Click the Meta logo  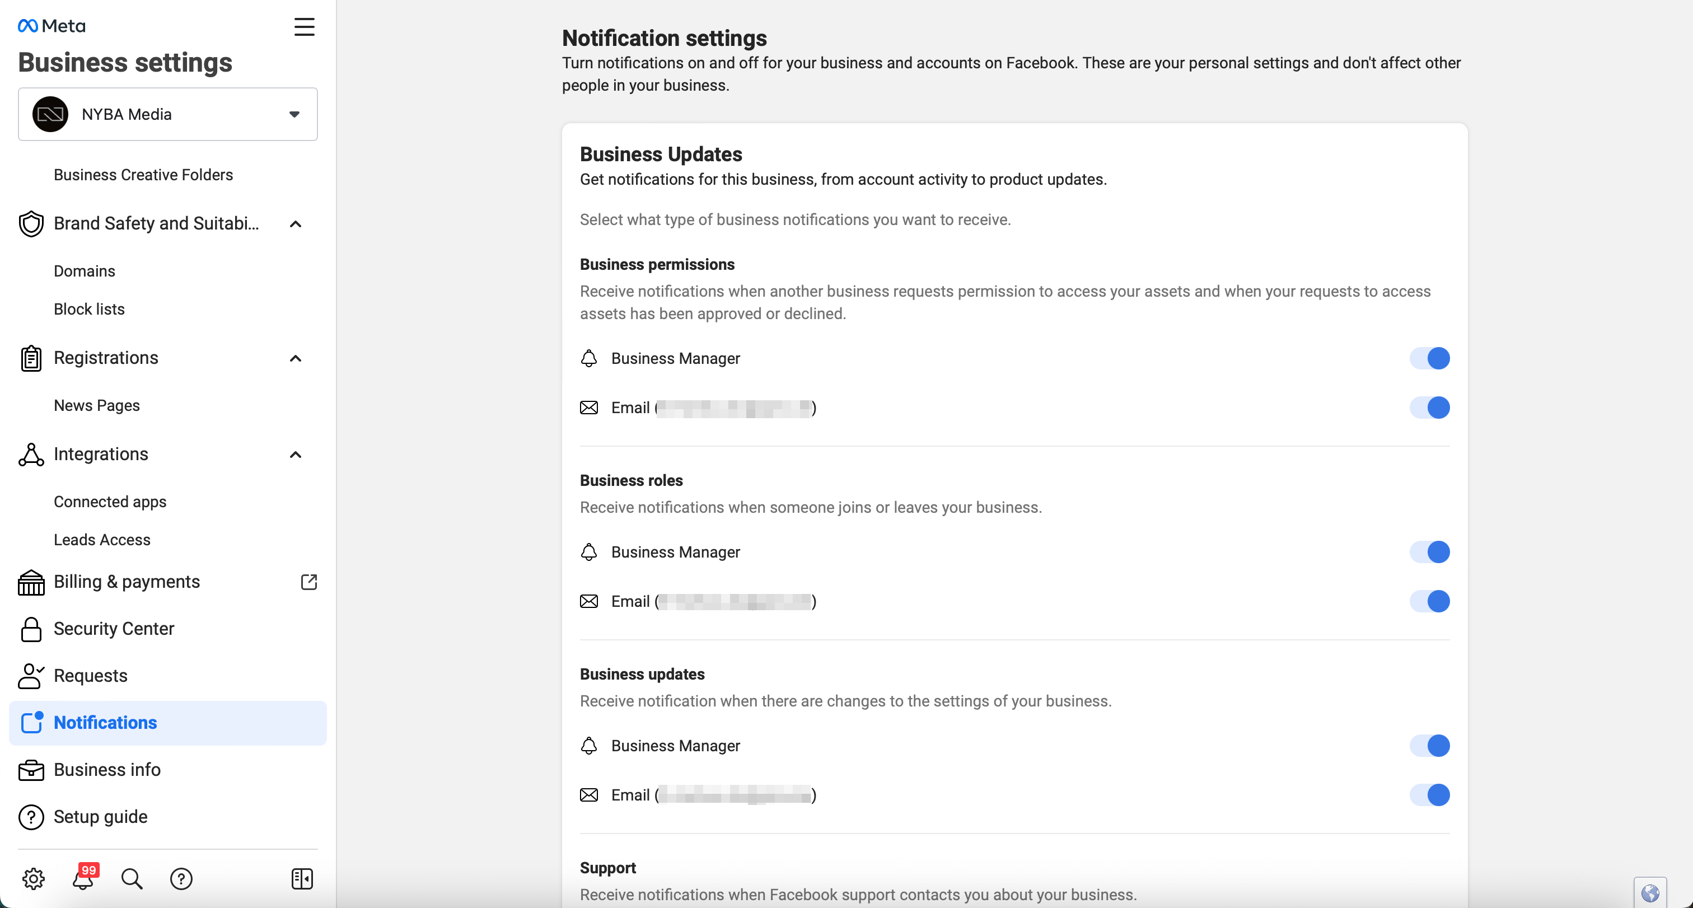[52, 26]
